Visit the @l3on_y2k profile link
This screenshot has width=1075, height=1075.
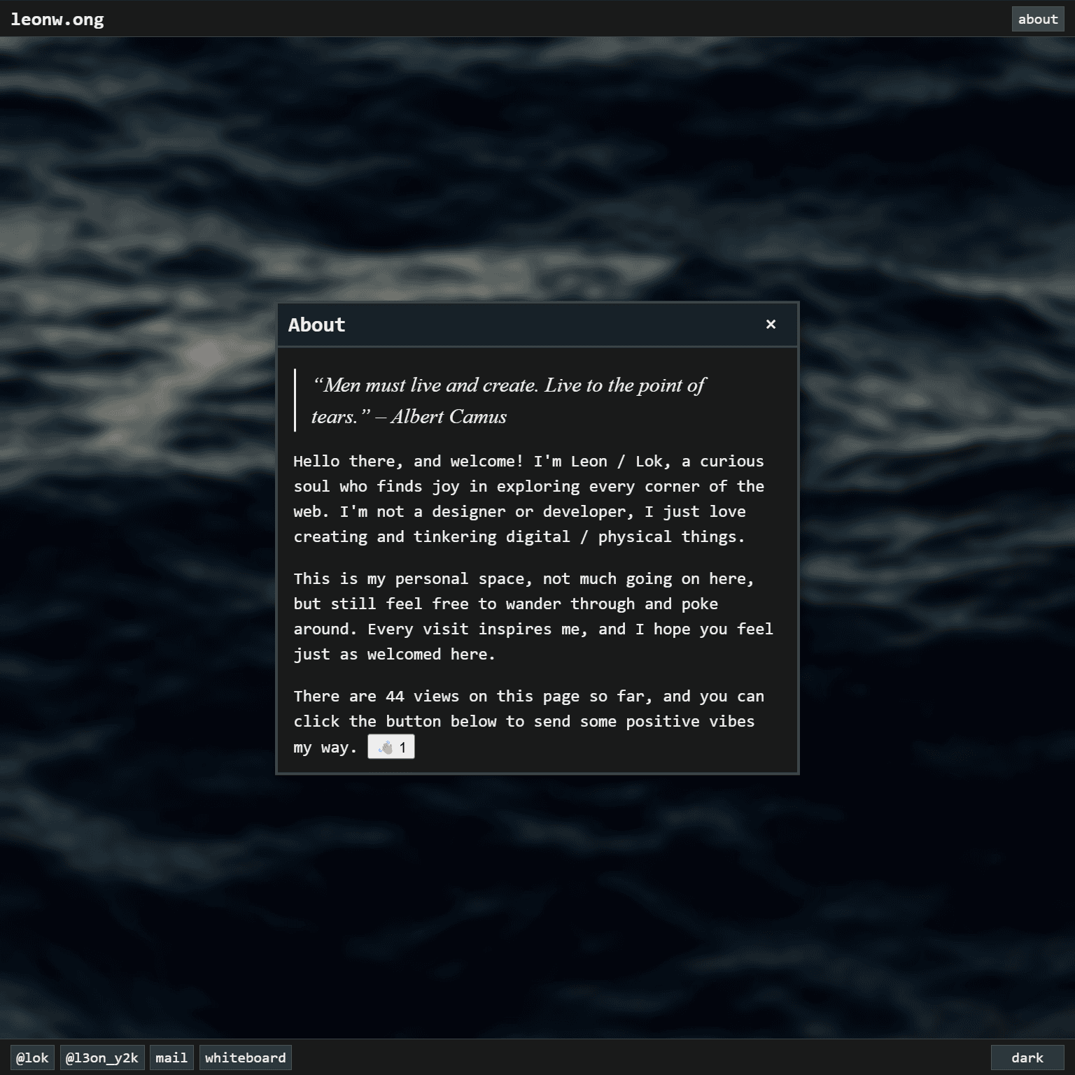(102, 1058)
